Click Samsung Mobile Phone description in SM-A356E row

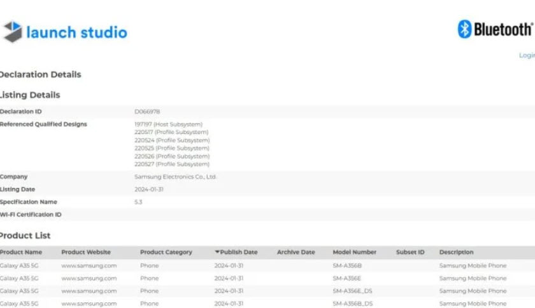coord(473,278)
